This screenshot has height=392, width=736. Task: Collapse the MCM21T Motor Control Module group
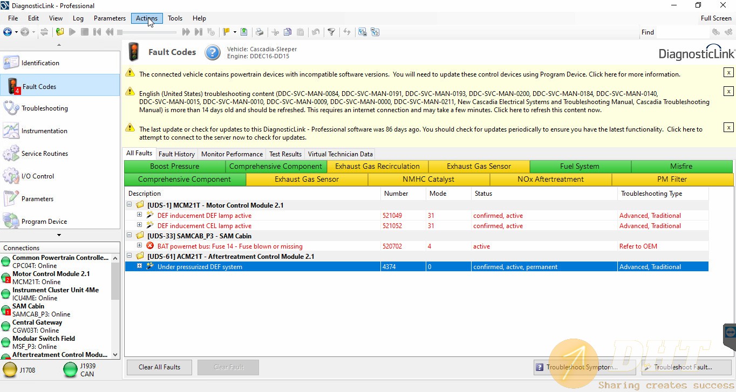click(129, 205)
